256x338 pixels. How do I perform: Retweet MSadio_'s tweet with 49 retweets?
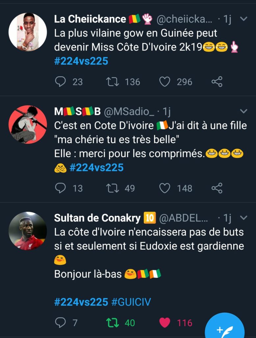click(113, 188)
